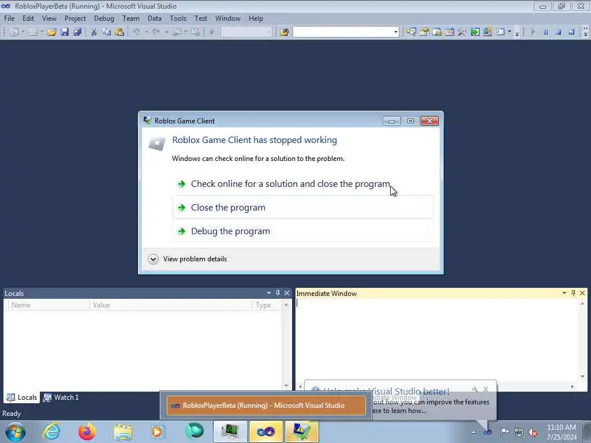Click the Locals Type column header
This screenshot has width=591, height=443.
(267, 305)
